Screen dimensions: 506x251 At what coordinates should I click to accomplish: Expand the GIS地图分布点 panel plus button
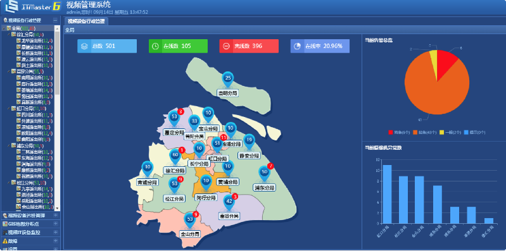(56, 224)
